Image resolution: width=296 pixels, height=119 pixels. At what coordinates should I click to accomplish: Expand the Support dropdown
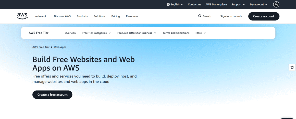point(238,5)
